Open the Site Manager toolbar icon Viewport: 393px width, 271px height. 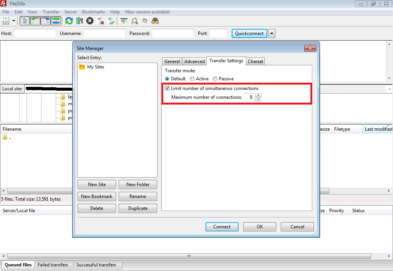coord(5,21)
